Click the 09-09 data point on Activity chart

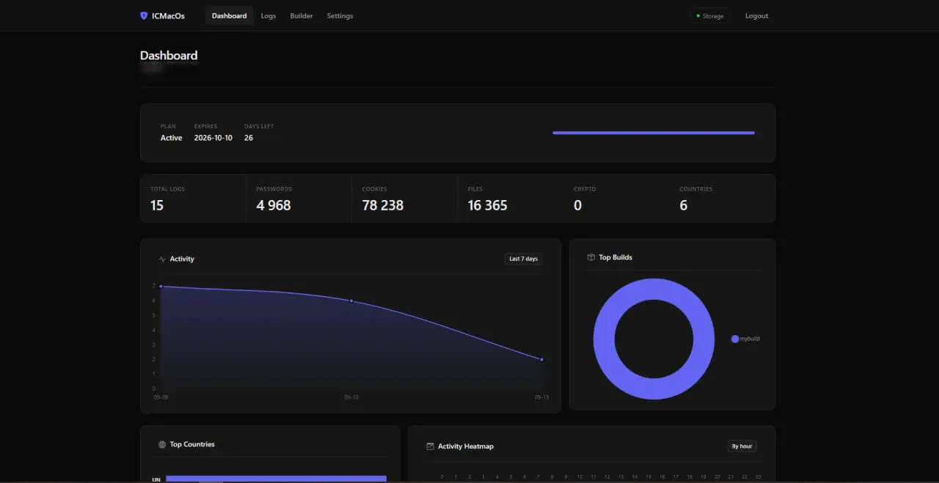click(161, 286)
